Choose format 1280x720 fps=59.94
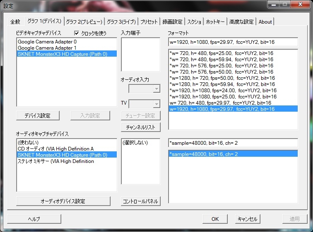This screenshot has width=313, height=232. point(233,84)
